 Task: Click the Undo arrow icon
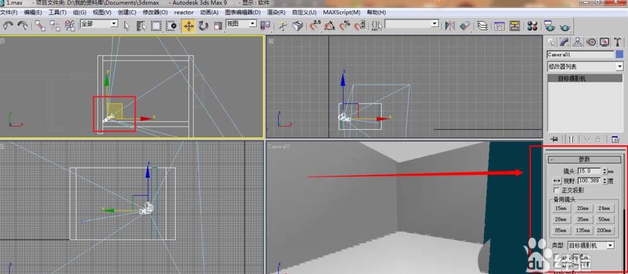(x=8, y=26)
